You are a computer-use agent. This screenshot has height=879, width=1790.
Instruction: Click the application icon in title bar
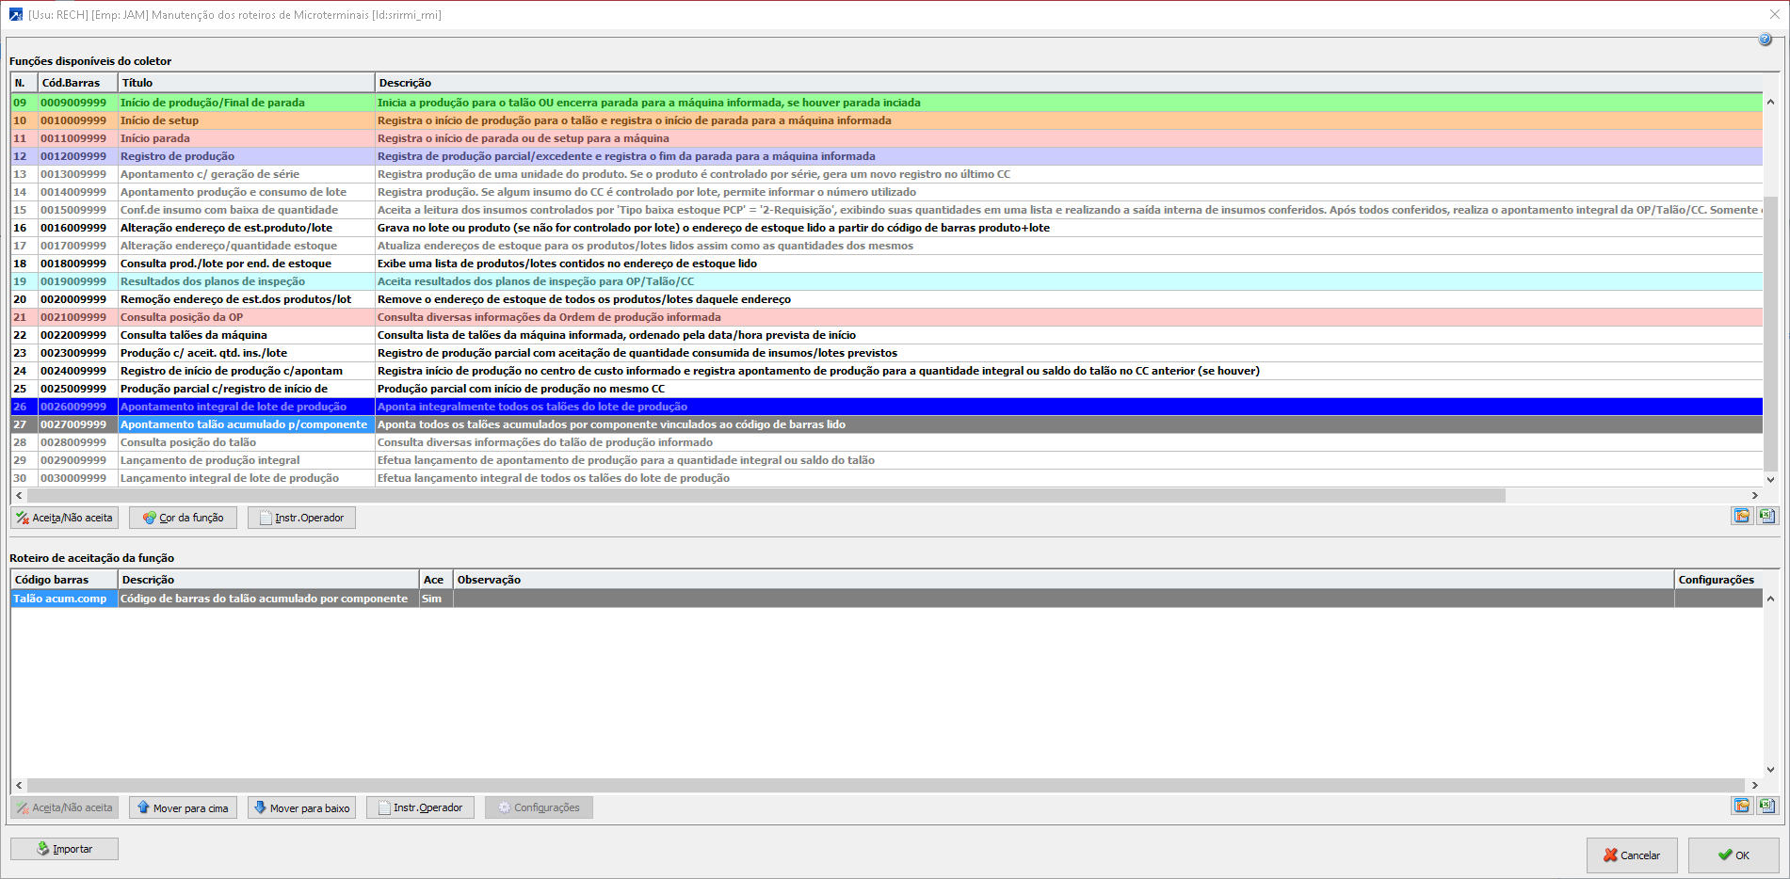(x=15, y=14)
